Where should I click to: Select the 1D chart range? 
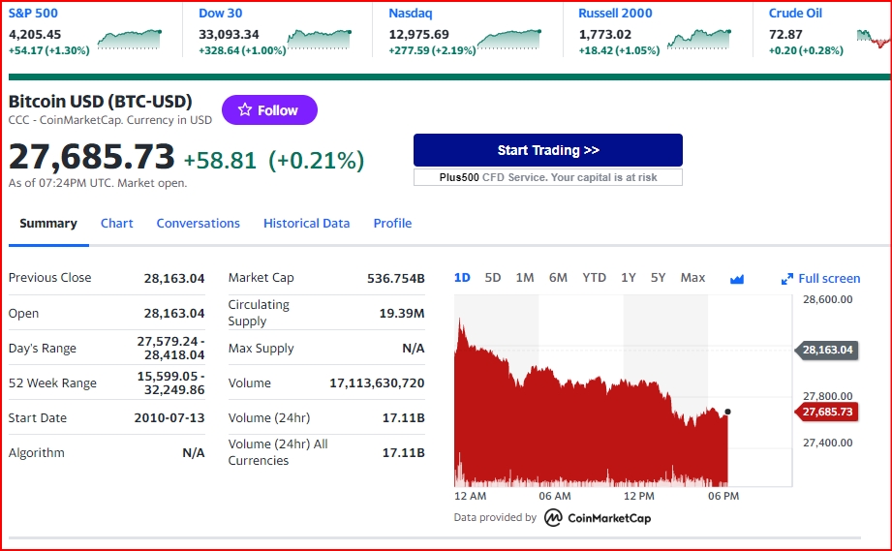click(462, 278)
